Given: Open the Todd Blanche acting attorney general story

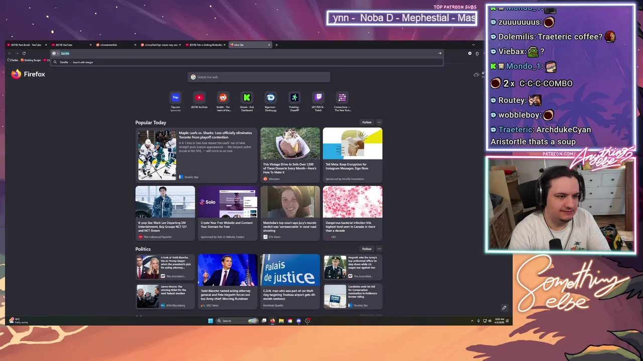Looking at the screenshot, I should pyautogui.click(x=228, y=282).
